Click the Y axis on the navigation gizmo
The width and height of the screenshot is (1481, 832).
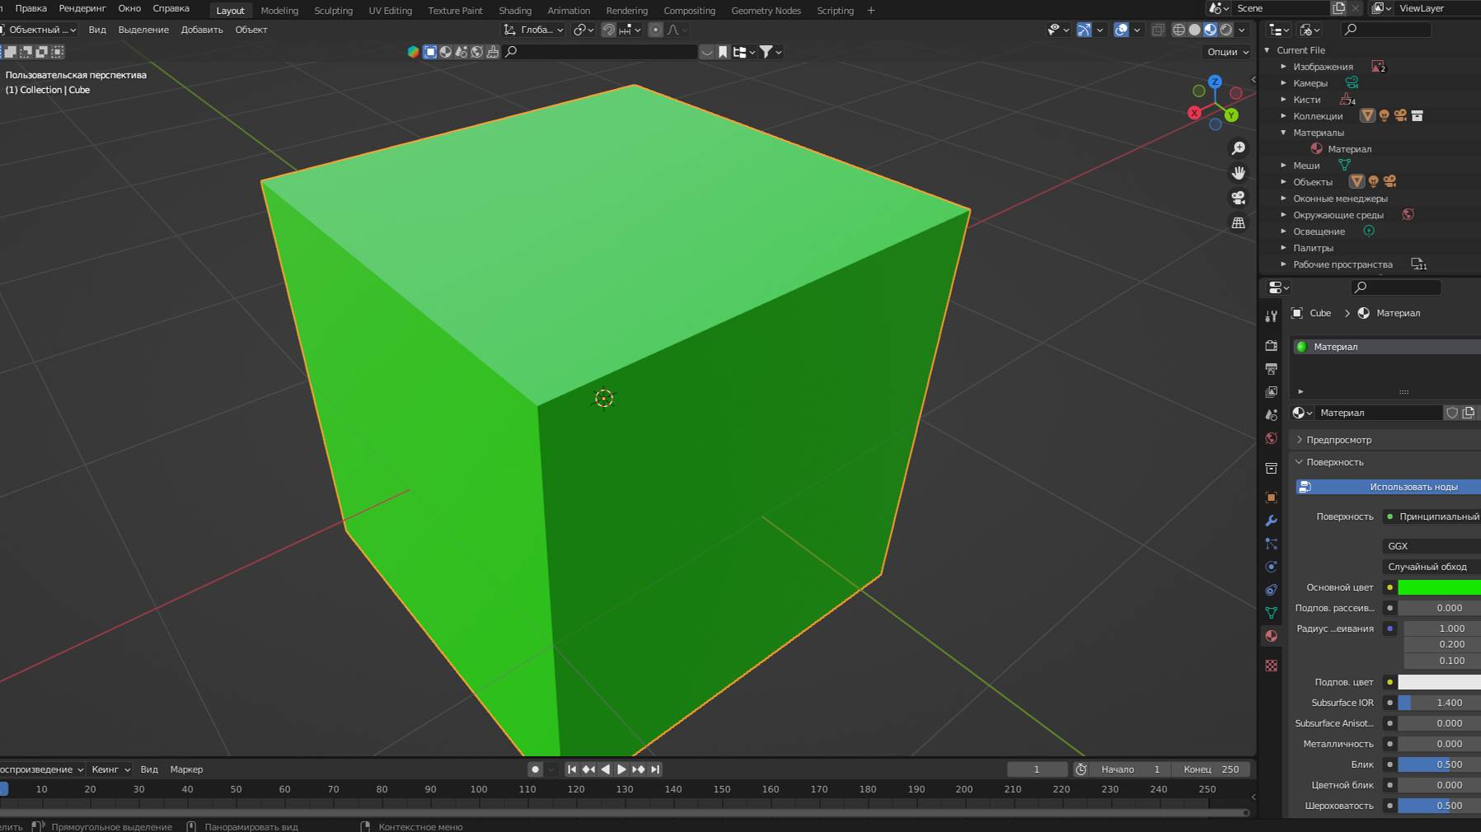1231,115
